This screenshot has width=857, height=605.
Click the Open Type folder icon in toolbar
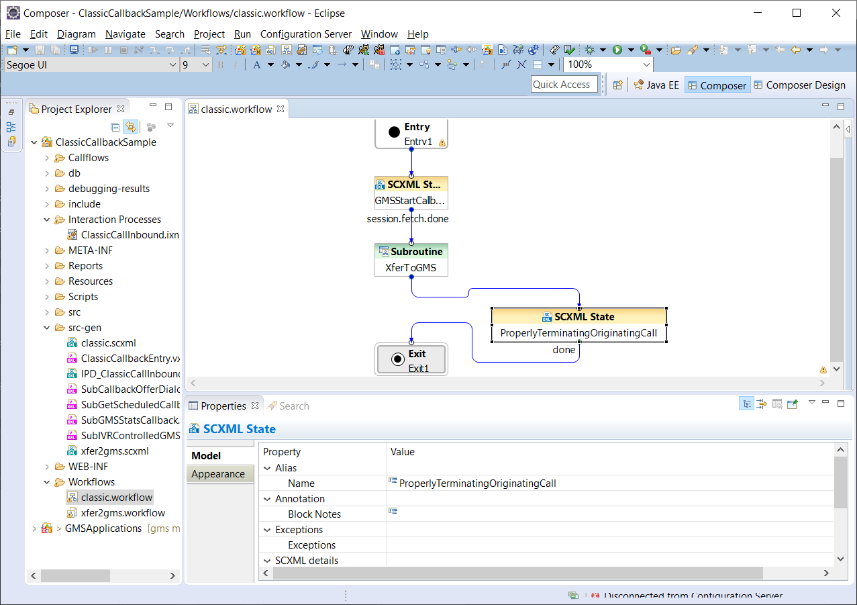pyautogui.click(x=676, y=50)
